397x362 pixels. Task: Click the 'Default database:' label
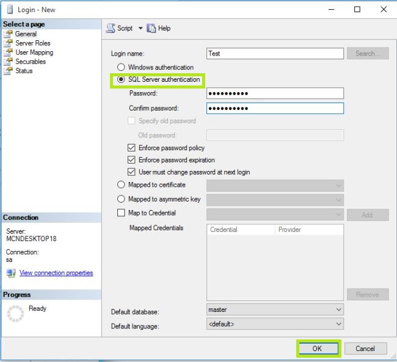coord(135,312)
